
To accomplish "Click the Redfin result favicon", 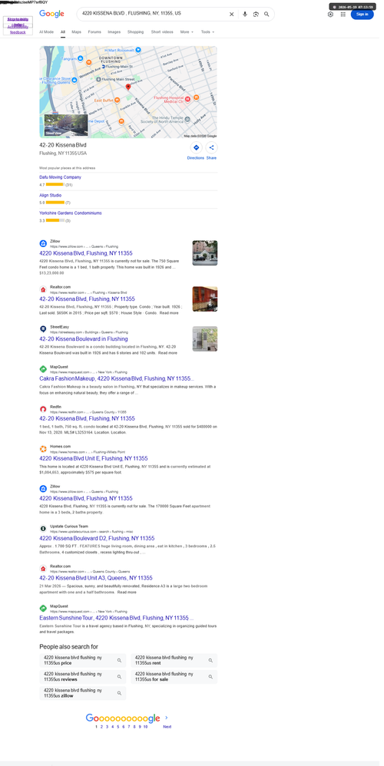I will click(x=43, y=408).
